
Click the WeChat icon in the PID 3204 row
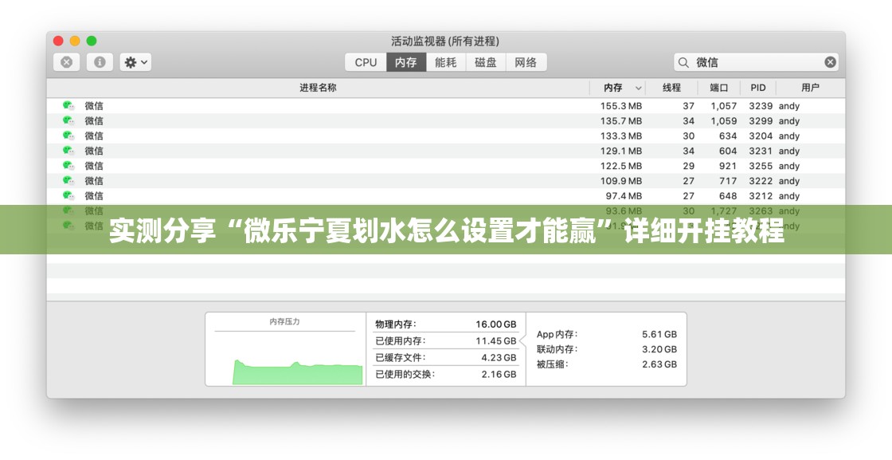pyautogui.click(x=68, y=136)
